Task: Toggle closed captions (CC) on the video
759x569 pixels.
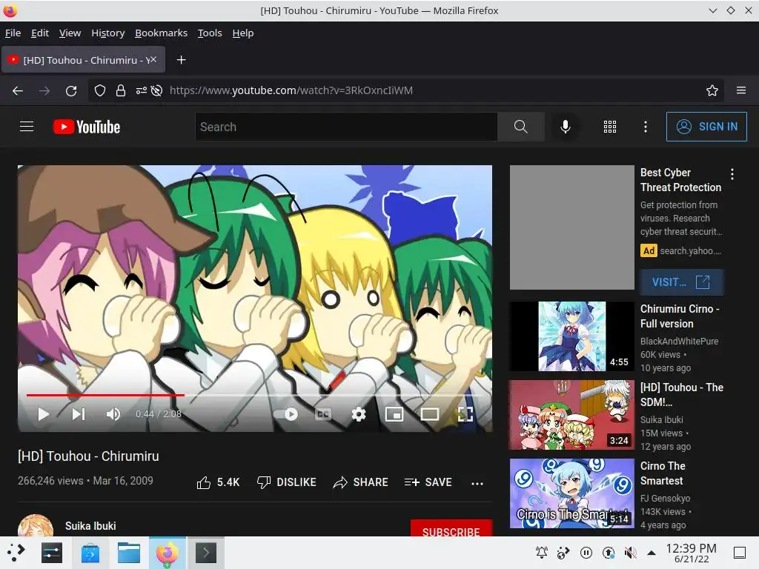Action: tap(323, 414)
